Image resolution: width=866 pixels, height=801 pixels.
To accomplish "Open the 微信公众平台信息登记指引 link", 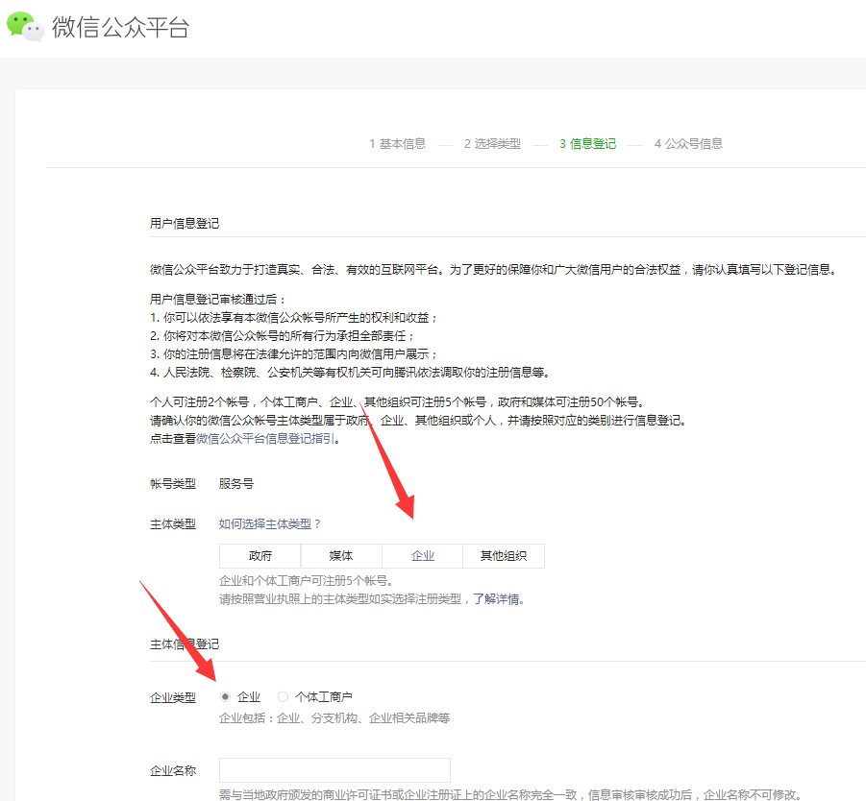I will click(265, 439).
